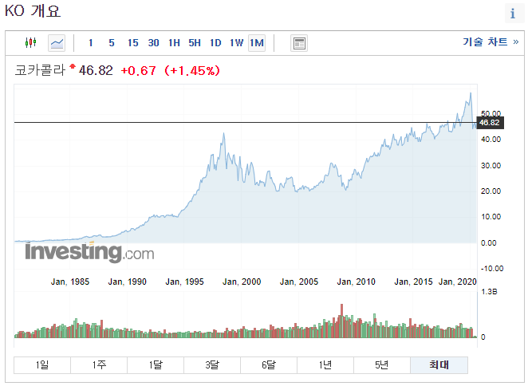Click the tallest red volume bar
This screenshot has width=528, height=386.
click(342, 321)
